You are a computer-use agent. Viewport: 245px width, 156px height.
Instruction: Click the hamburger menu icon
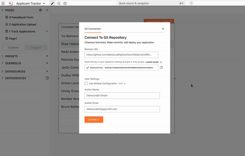pos(3,3)
